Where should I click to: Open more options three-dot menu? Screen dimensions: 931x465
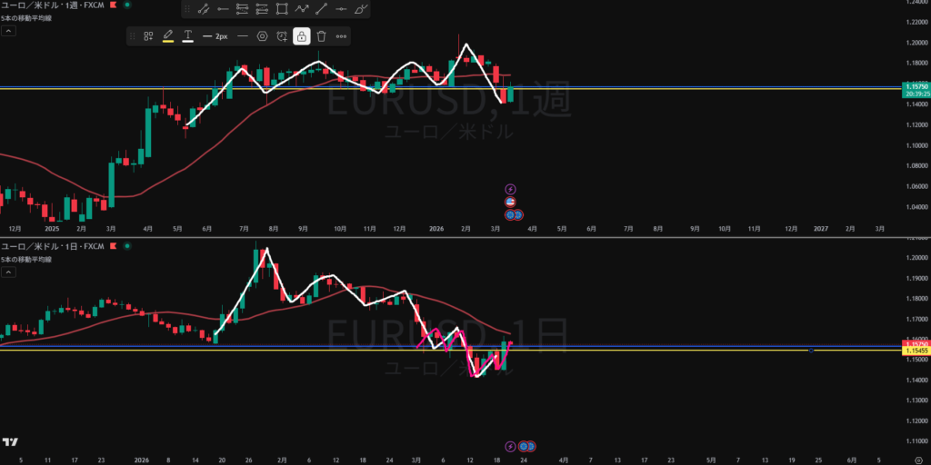[x=341, y=36]
